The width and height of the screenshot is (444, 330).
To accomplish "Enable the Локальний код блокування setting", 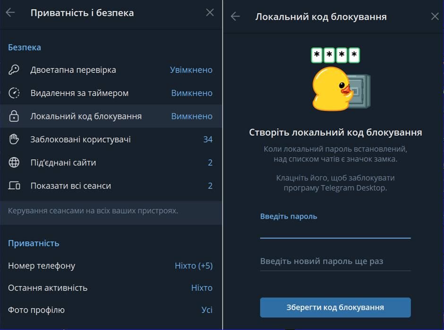I will [x=109, y=116].
